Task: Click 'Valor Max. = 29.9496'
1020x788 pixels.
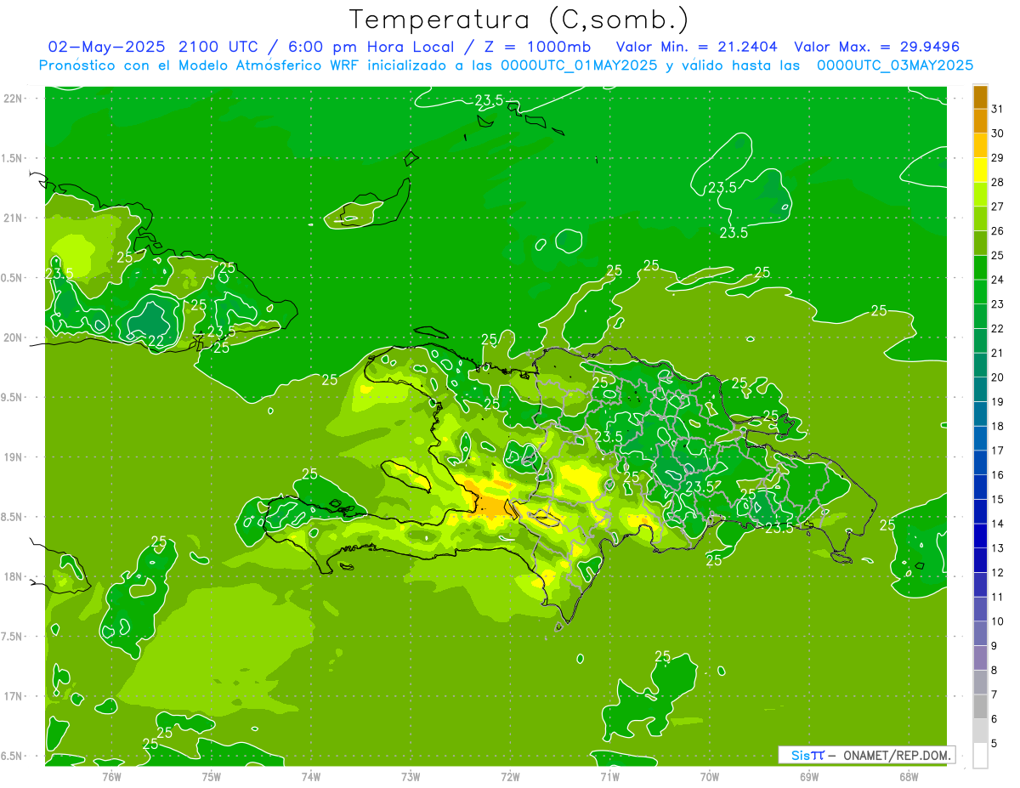Action: coord(877,47)
